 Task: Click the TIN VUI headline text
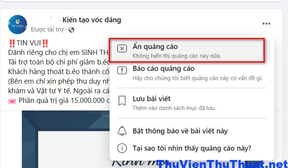[x=28, y=43]
